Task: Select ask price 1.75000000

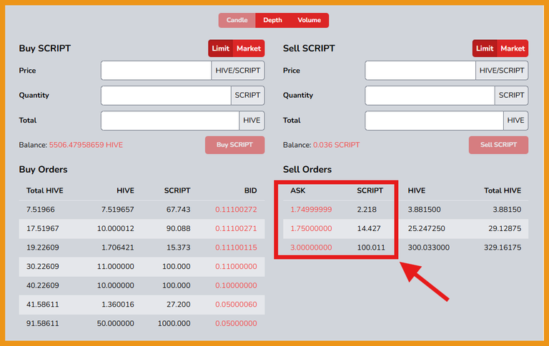Action: click(x=311, y=228)
